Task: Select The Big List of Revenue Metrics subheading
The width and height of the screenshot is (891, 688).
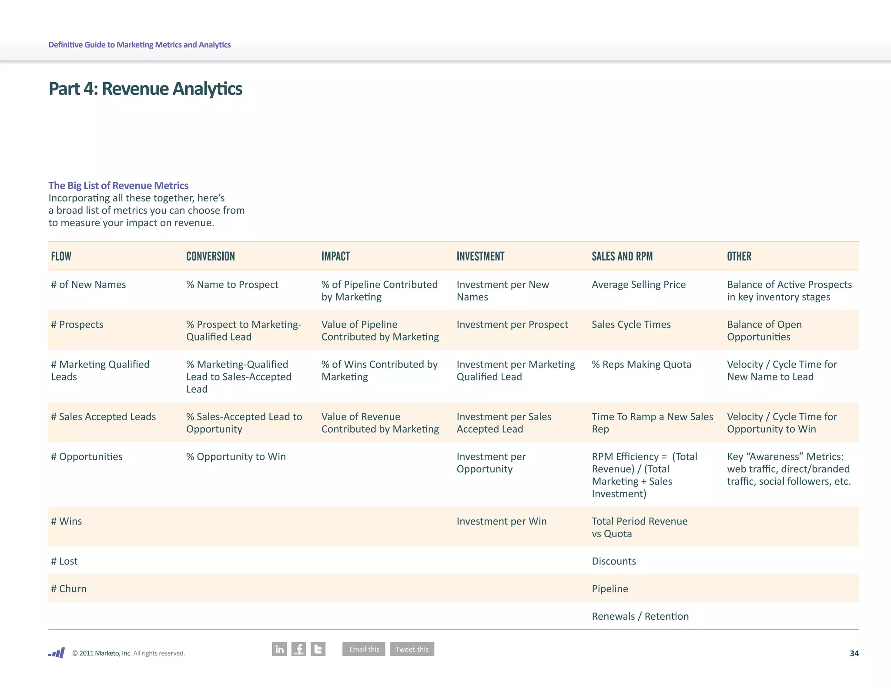Action: pyautogui.click(x=118, y=186)
